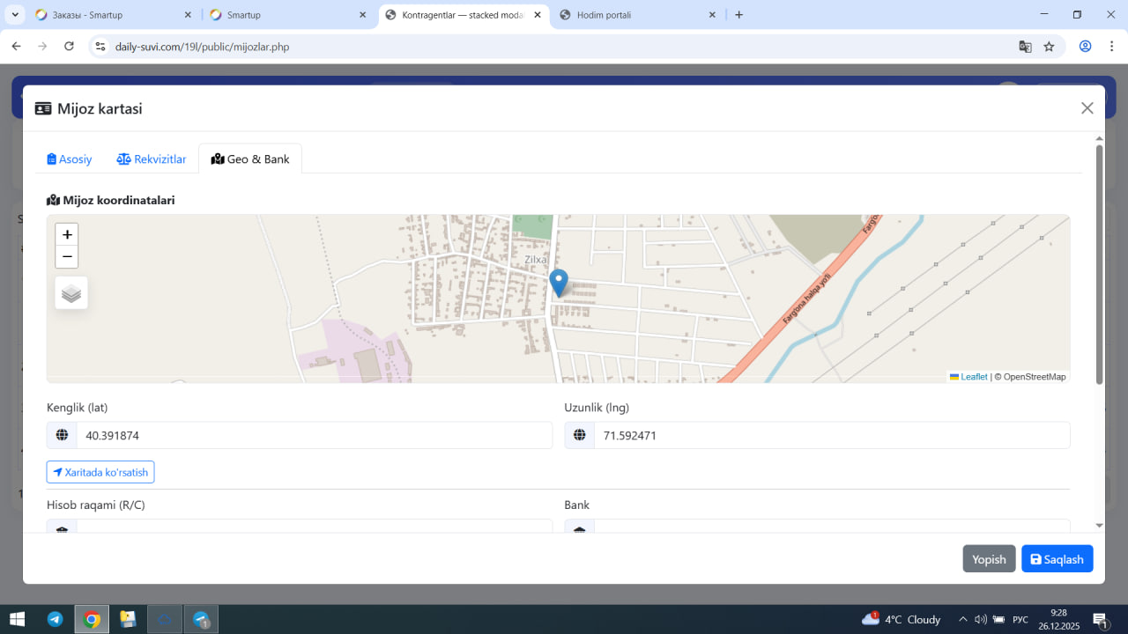Zoom in on the map
Screen dimensions: 1128x634
[x=67, y=235]
